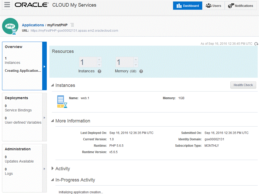The width and height of the screenshot is (259, 194).
Task: Collapse the Instances section
Action: tap(52, 85)
